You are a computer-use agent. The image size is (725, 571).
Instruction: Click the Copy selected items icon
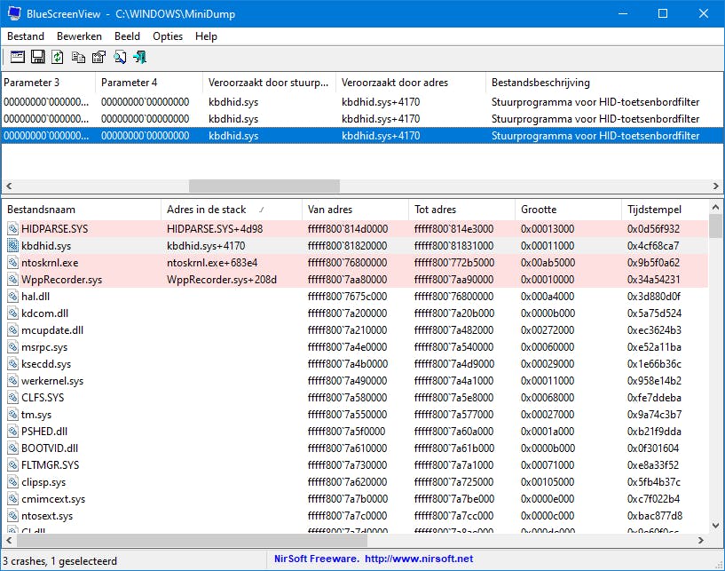78,58
